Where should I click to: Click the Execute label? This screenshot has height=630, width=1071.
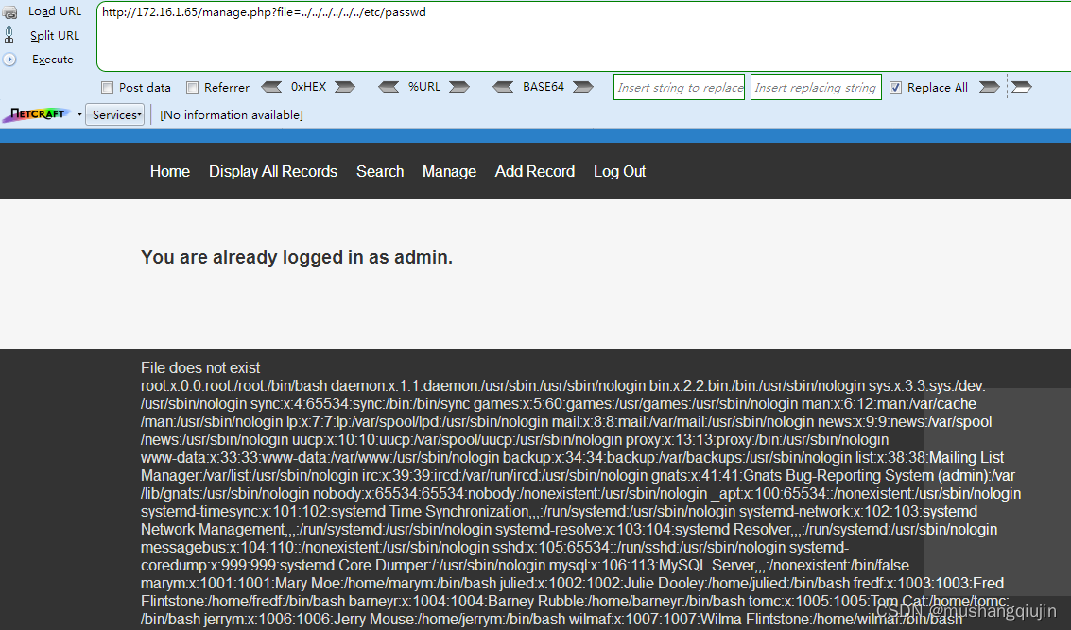pyautogui.click(x=53, y=60)
